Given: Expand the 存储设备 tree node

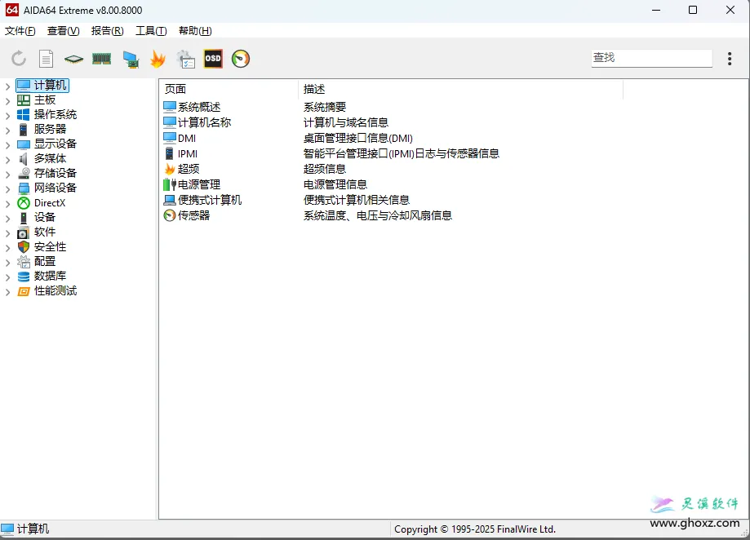Looking at the screenshot, I should click(8, 174).
